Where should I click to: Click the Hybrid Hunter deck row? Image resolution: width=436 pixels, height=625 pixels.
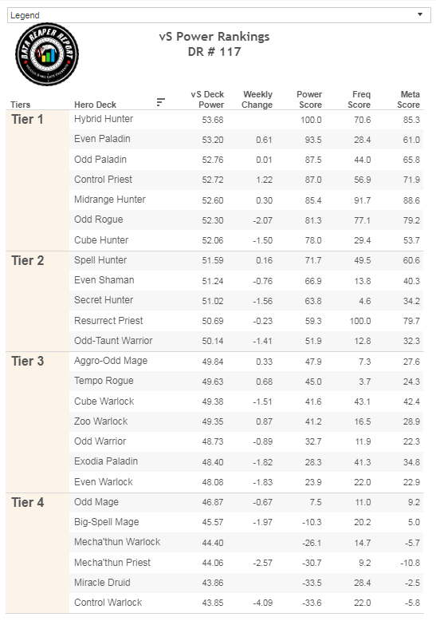246,119
